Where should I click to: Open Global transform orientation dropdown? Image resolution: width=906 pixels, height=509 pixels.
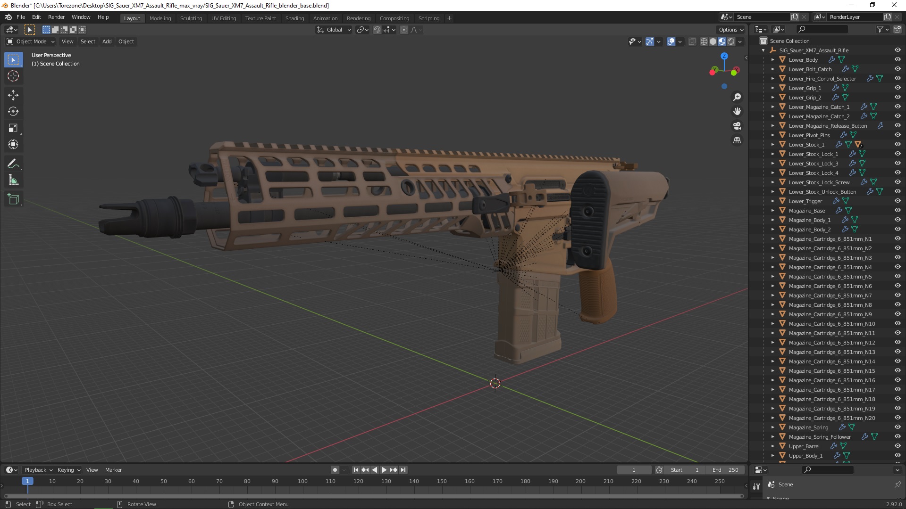[334, 30]
